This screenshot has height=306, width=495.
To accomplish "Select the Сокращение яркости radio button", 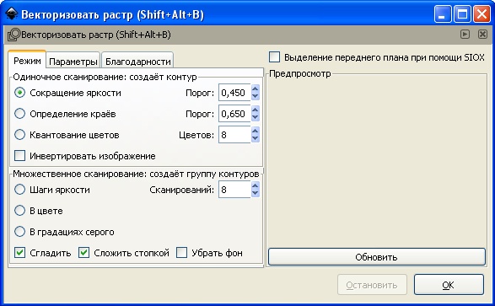I will (x=19, y=93).
